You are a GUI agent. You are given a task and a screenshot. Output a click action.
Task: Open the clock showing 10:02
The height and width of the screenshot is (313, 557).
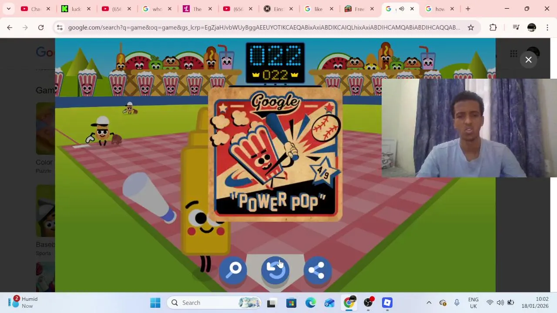(536, 303)
